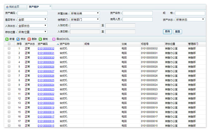Check the checkbox for row 5
This screenshot has width=209, height=132.
click(x=9, y=67)
